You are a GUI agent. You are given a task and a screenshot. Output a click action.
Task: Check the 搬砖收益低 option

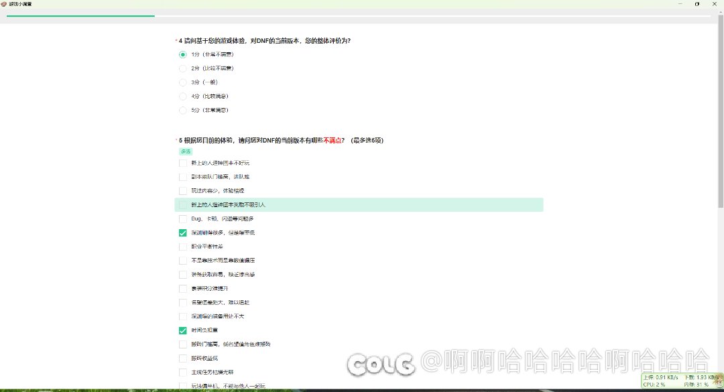(183, 358)
